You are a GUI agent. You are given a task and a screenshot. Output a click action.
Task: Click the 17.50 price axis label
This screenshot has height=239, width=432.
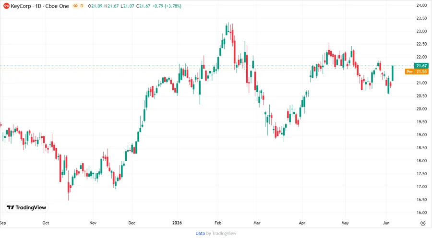click(421, 174)
